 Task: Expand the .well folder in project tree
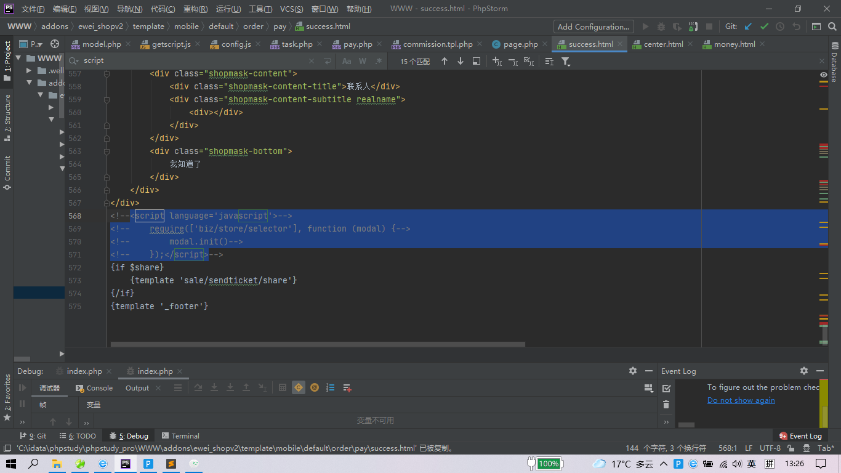click(29, 70)
